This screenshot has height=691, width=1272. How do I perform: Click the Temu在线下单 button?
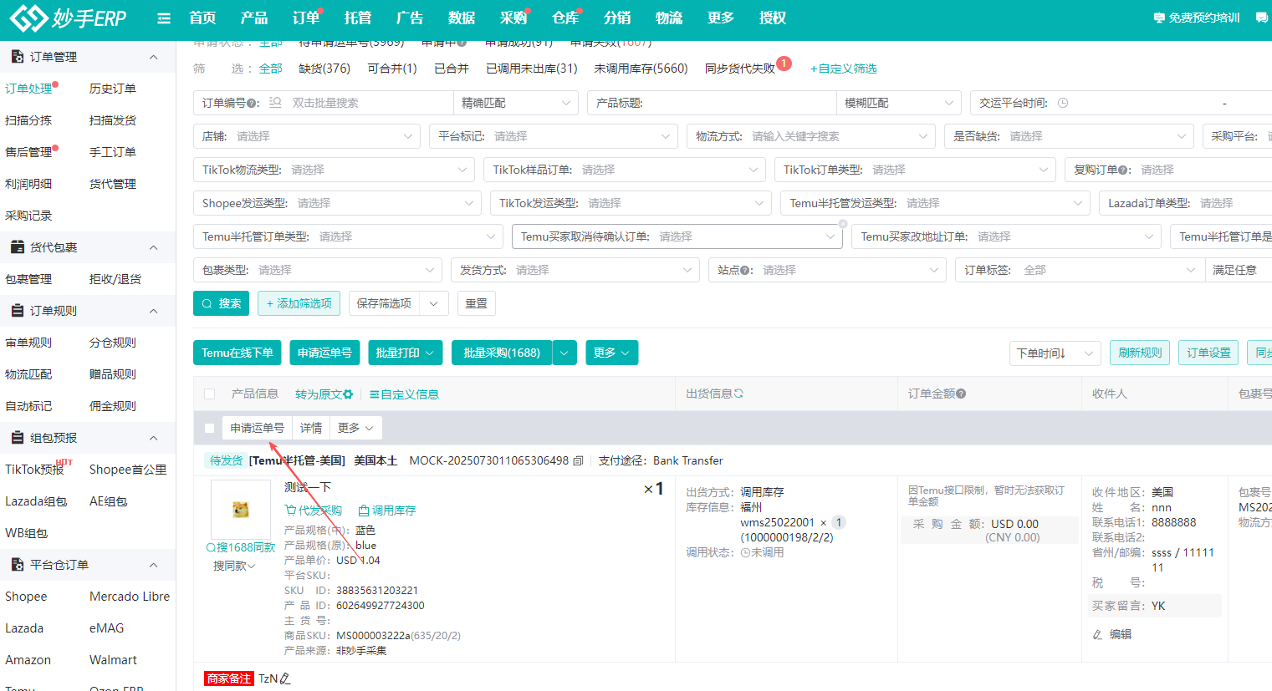click(238, 353)
